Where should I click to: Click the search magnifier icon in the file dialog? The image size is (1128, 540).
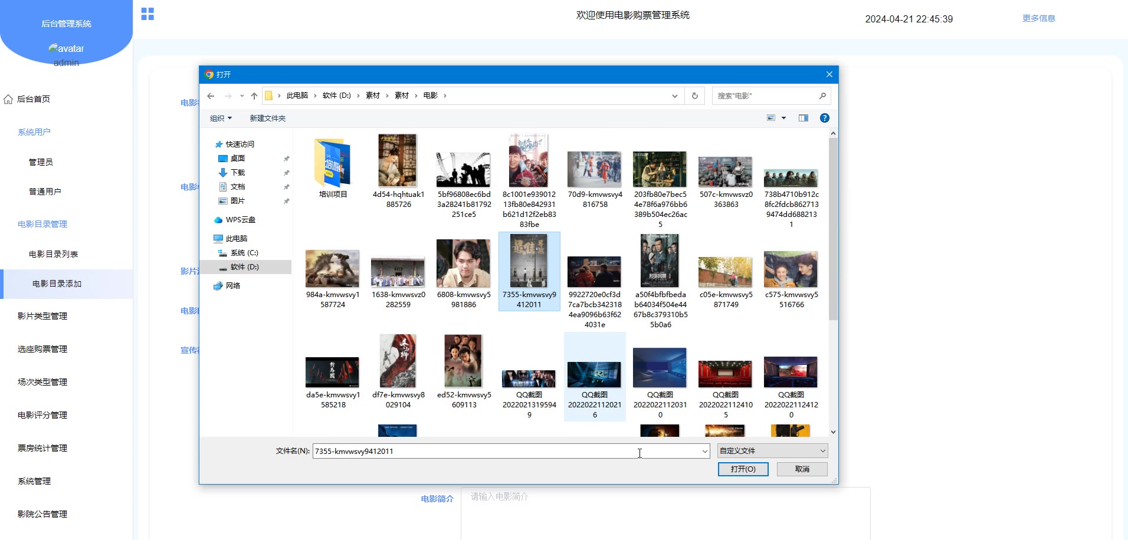coord(822,96)
